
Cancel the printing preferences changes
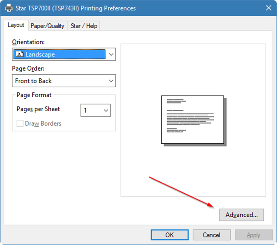coord(211,235)
